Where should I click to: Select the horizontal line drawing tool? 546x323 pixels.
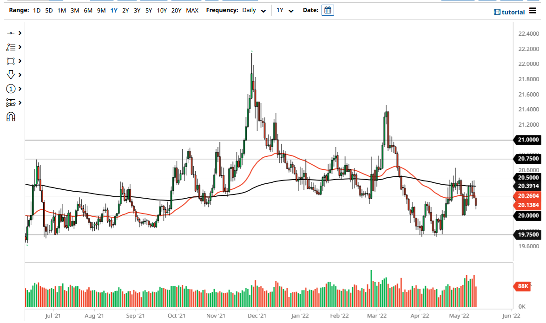[x=10, y=33]
